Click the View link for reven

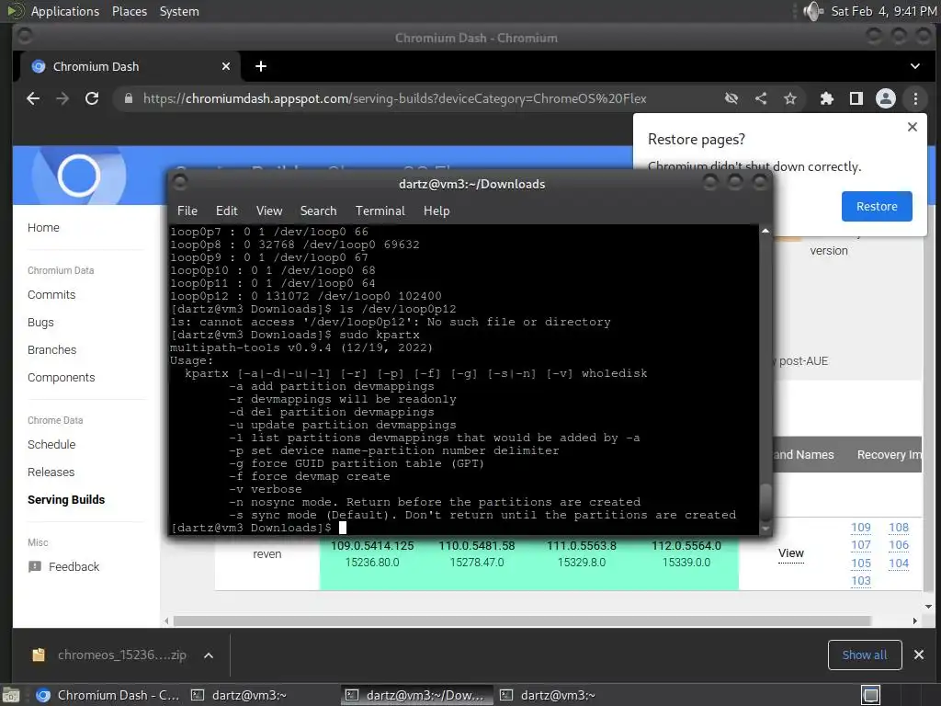791,553
